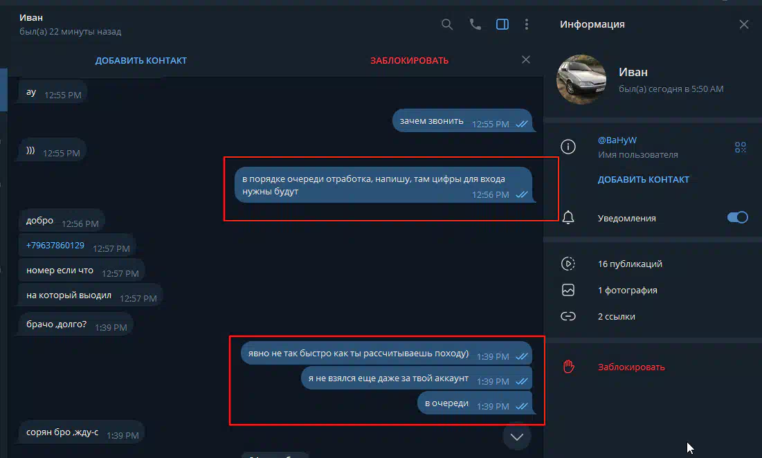762x458 pixels.
Task: Show QR code for username @BaHyW
Action: coord(740,147)
